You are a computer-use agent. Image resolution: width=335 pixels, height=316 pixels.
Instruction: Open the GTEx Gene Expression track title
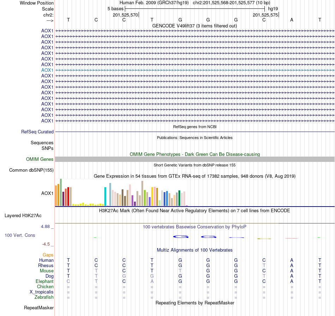pos(195,176)
